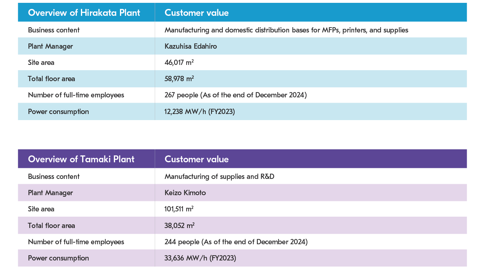Click the plant manager name Kazuhisa Edahiro
This screenshot has width=479, height=269.
click(191, 46)
